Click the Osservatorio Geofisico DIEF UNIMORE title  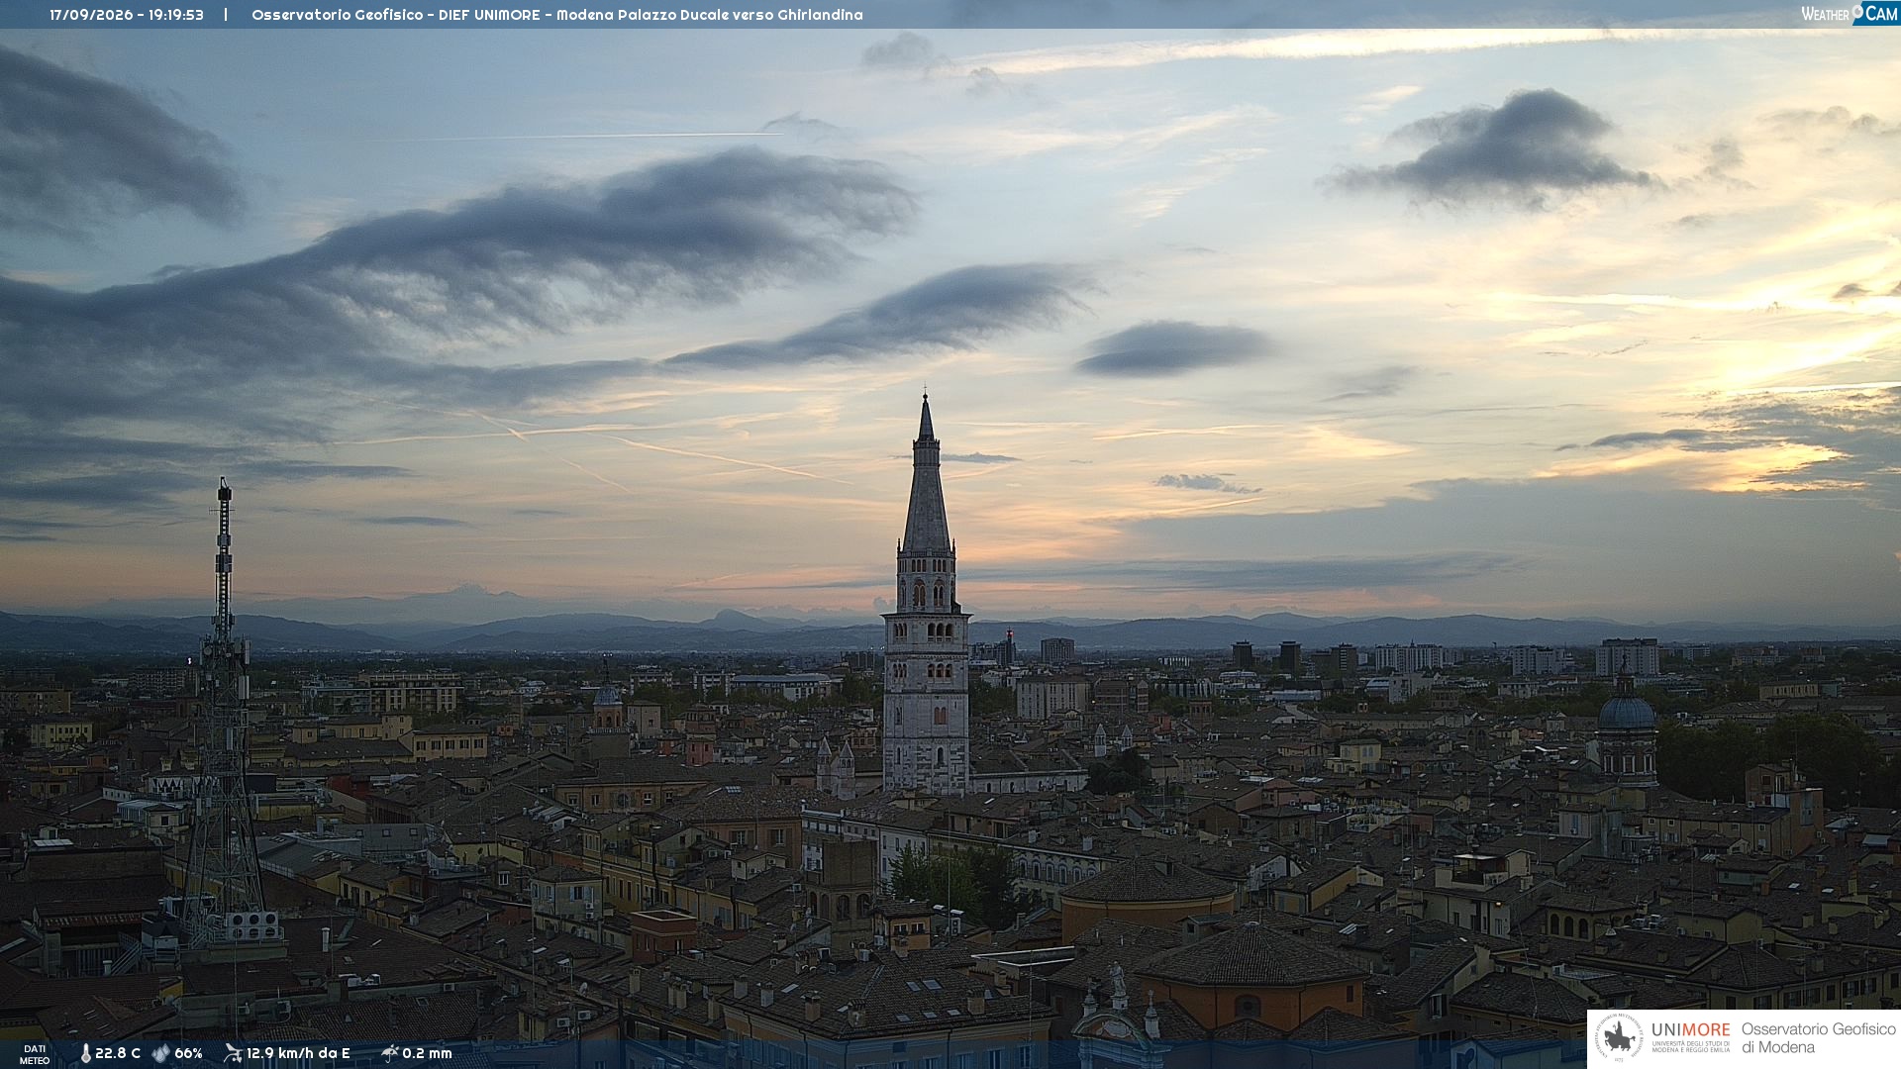[x=396, y=15]
